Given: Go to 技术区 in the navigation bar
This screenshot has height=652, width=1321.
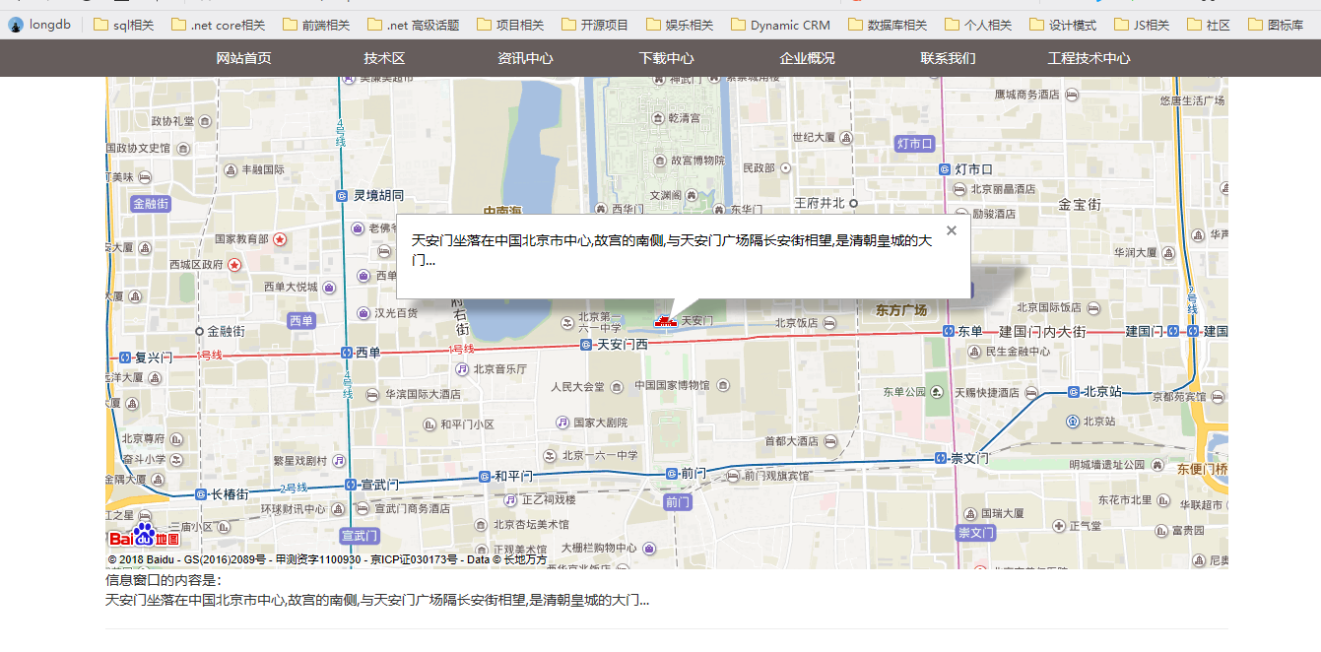Looking at the screenshot, I should point(384,58).
